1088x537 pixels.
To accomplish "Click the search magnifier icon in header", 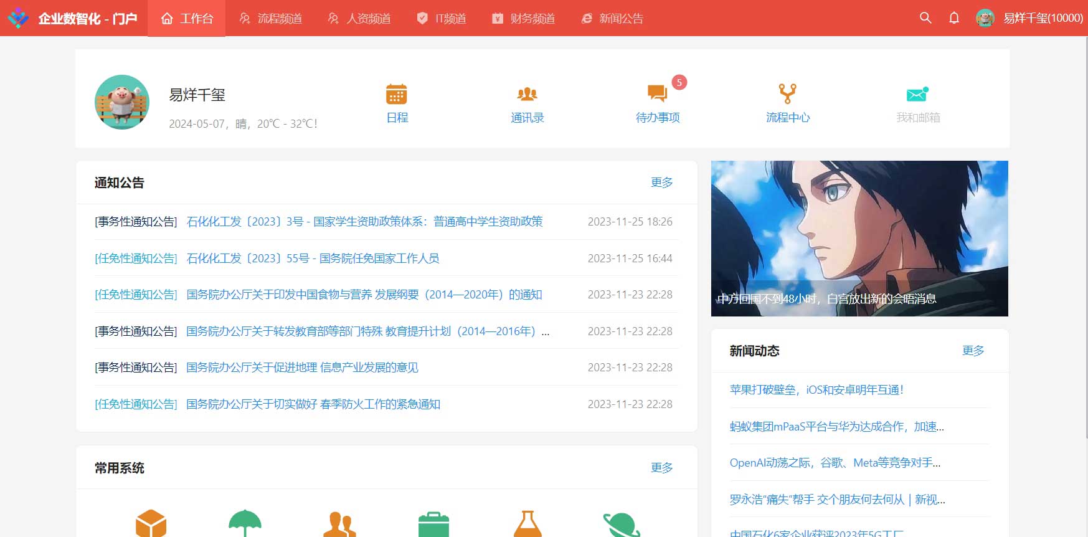I will (925, 18).
